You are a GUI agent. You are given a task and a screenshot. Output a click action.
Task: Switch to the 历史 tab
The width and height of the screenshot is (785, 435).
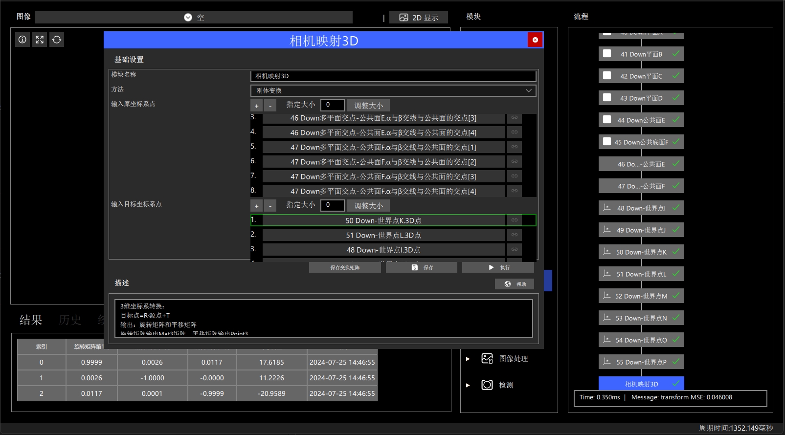70,320
